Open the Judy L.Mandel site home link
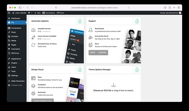The height and width of the screenshot is (111, 189). pyautogui.click(x=19, y=13)
